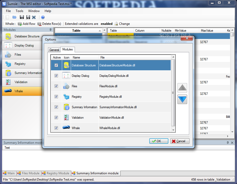
Task: Uncheck Active for Summary Information module
Action: [56, 107]
